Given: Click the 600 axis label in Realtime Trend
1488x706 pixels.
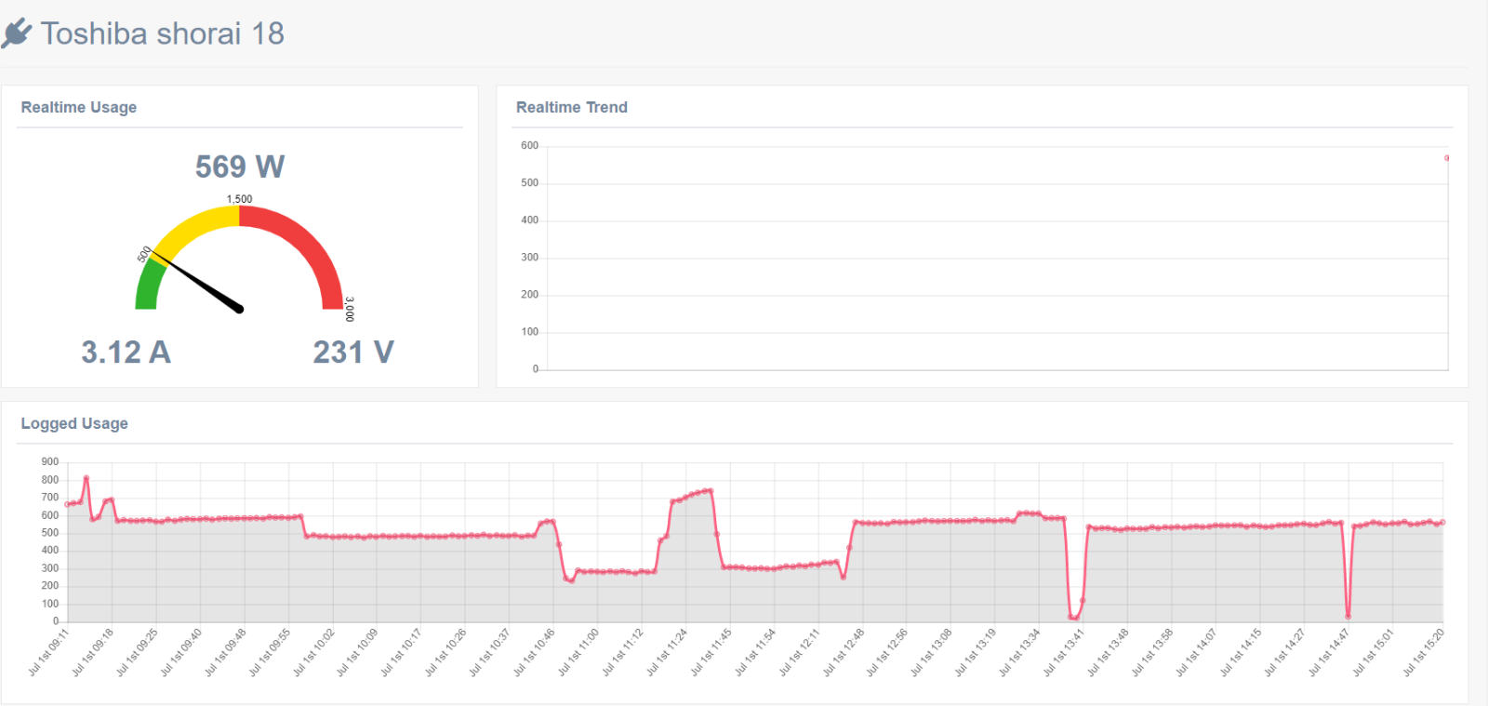Looking at the screenshot, I should coord(529,146).
